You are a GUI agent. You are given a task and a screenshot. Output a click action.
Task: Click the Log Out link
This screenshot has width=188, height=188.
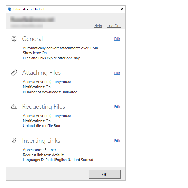click(x=114, y=26)
